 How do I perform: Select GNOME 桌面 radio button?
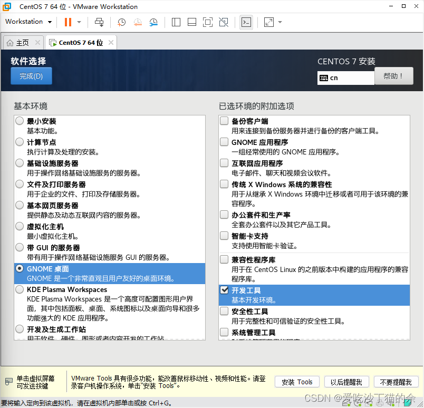tap(20, 268)
